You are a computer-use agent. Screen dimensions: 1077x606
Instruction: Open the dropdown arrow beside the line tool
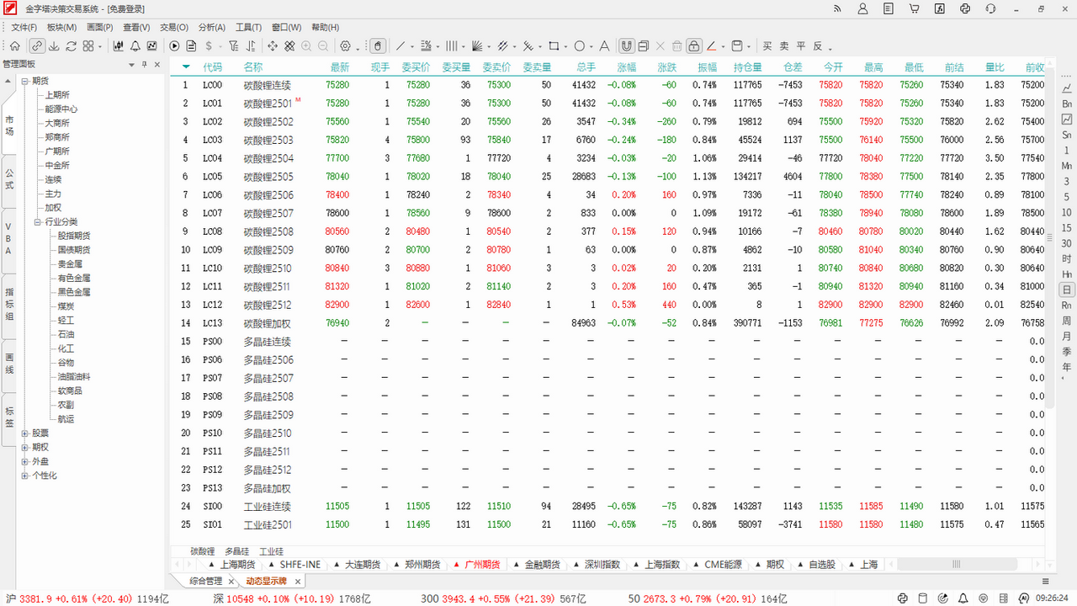tap(411, 47)
